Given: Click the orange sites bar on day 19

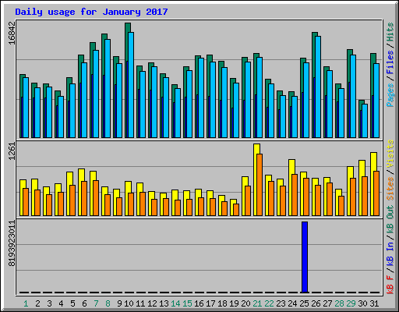Looking at the screenshot, I should click(x=236, y=210).
